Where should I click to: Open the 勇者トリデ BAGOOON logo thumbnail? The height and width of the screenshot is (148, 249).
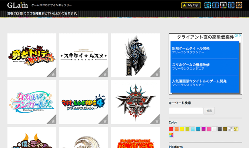32,55
